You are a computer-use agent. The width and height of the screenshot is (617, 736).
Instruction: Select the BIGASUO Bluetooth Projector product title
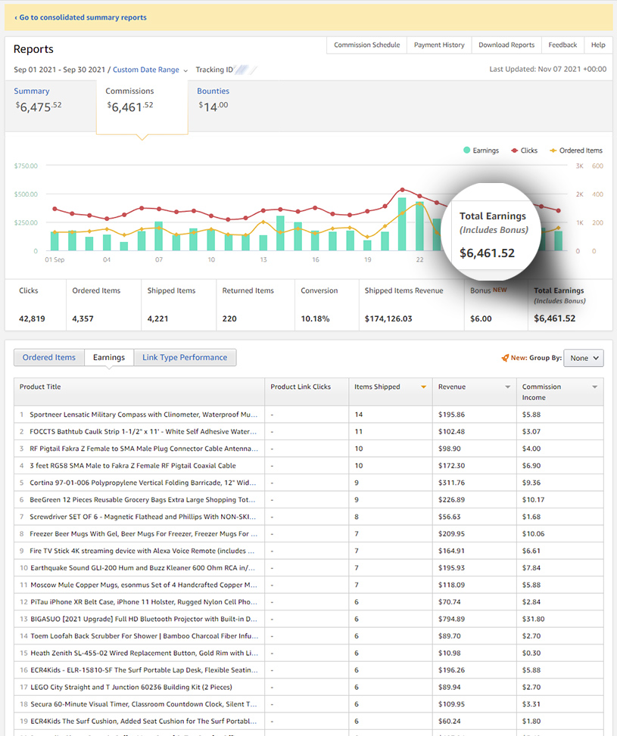(144, 619)
